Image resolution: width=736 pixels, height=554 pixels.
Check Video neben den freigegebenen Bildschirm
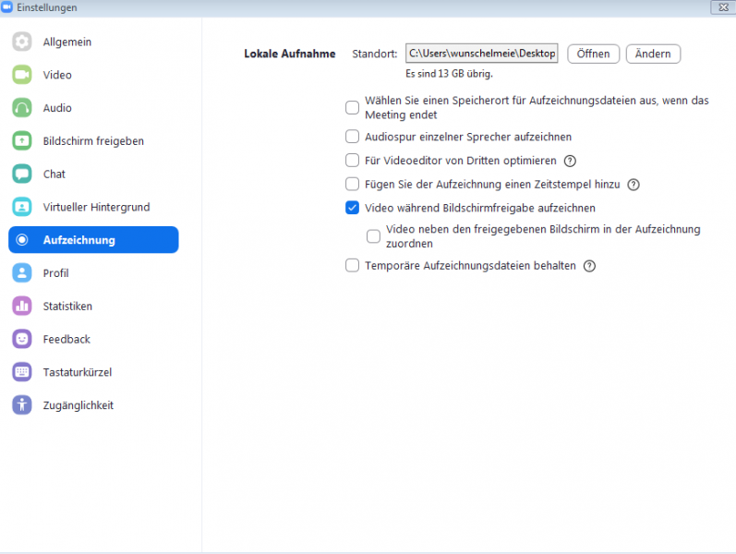373,236
